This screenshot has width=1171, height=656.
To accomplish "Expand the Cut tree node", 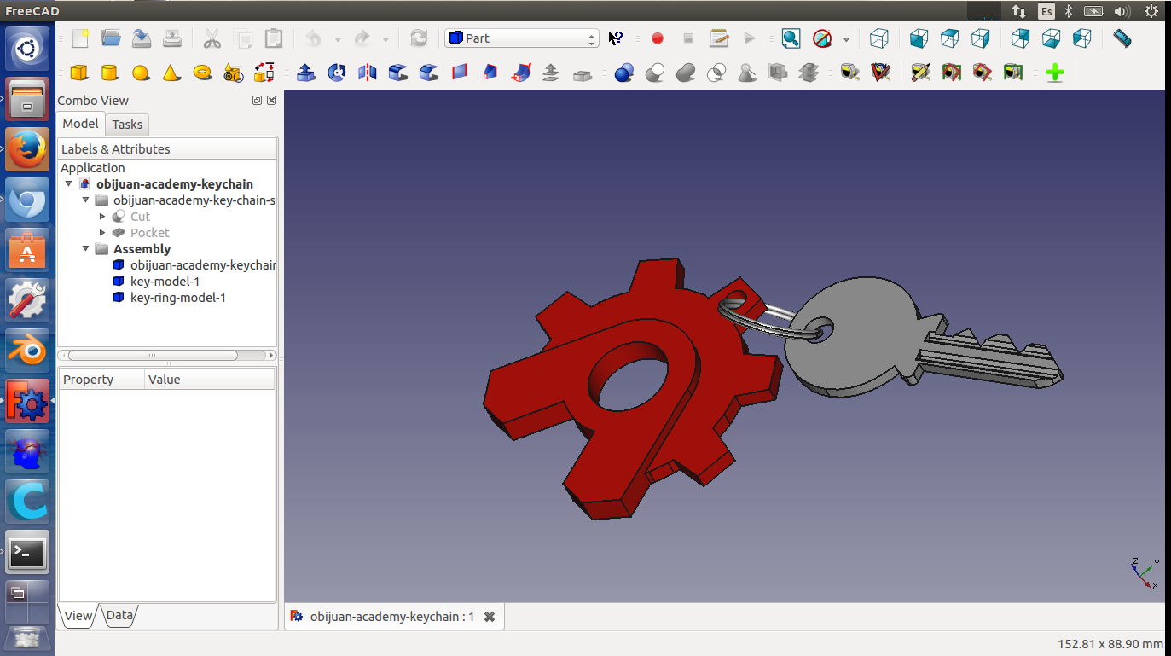I will [102, 217].
